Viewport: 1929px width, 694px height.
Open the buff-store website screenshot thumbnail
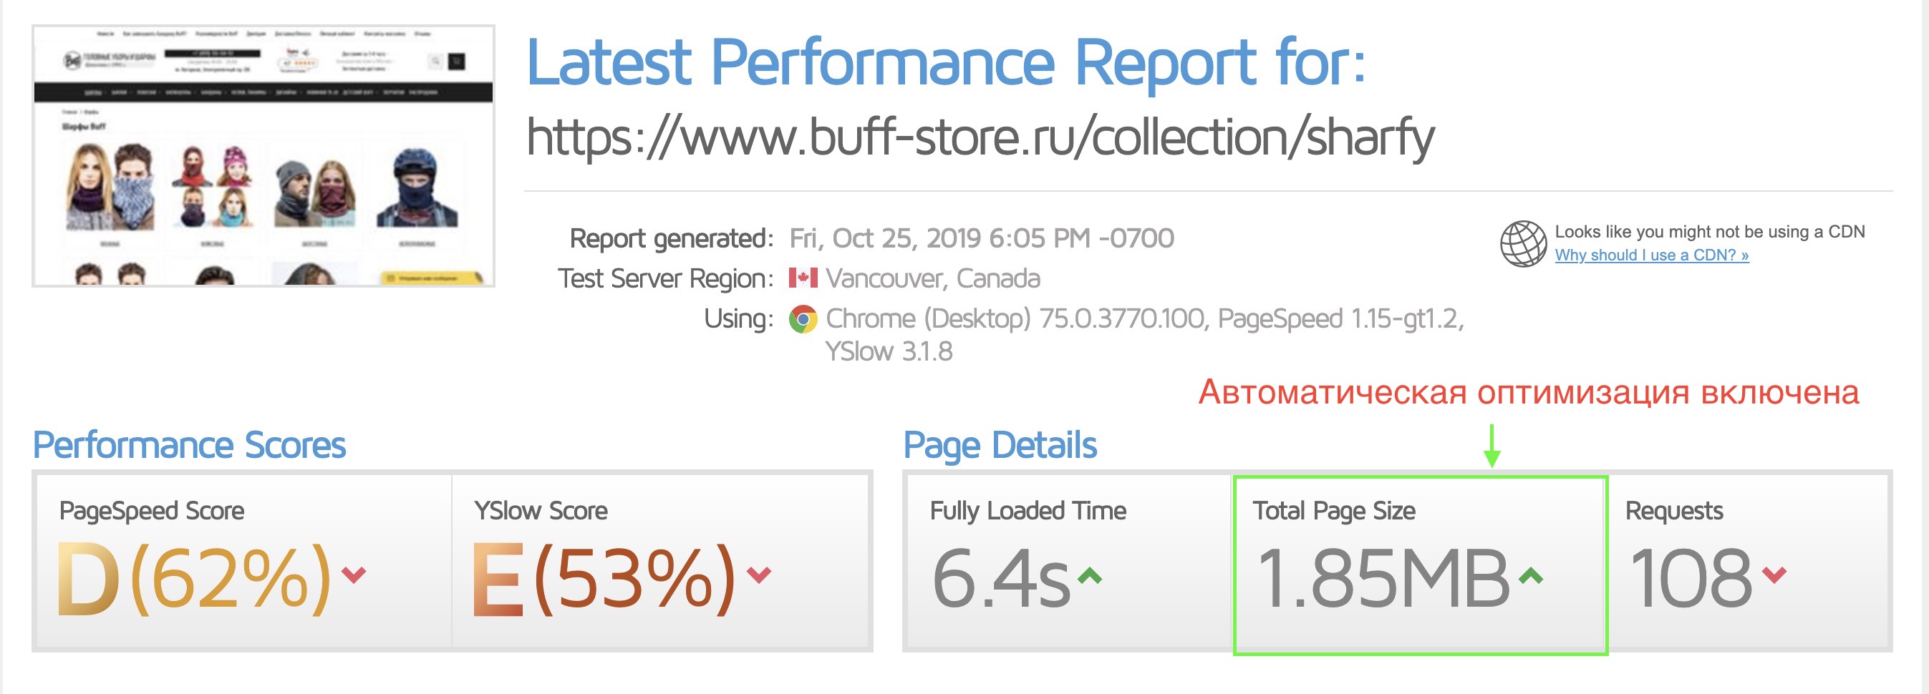(263, 155)
